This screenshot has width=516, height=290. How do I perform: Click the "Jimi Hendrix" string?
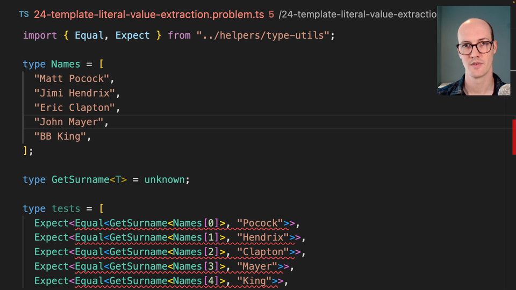[x=74, y=93]
